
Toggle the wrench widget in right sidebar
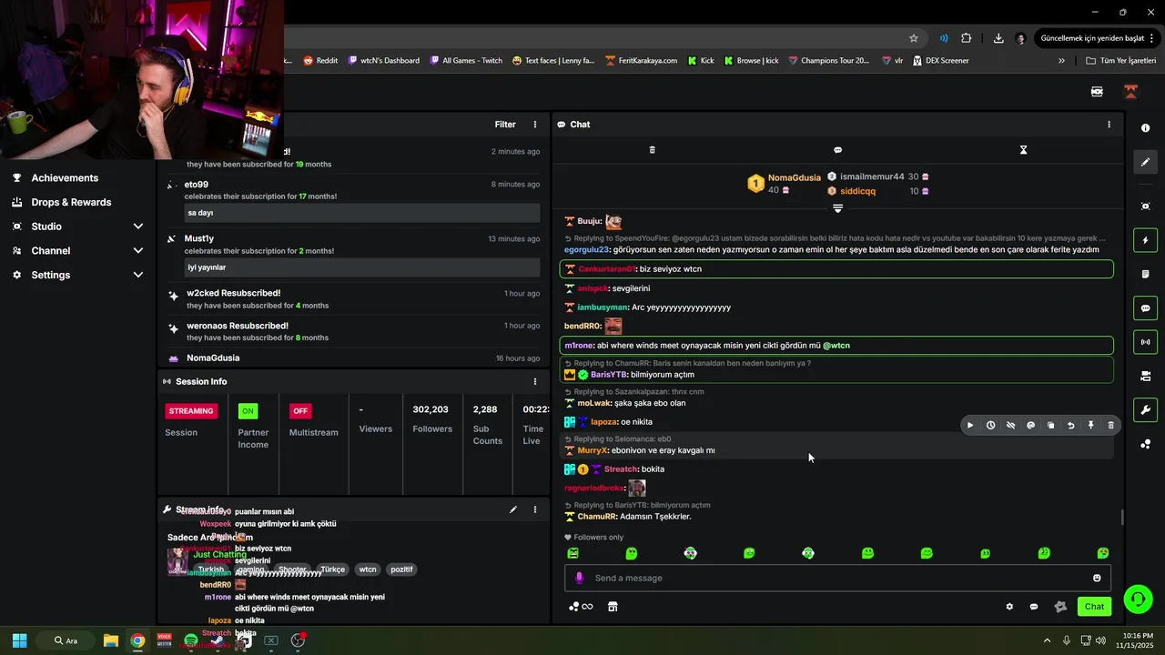pos(1145,409)
